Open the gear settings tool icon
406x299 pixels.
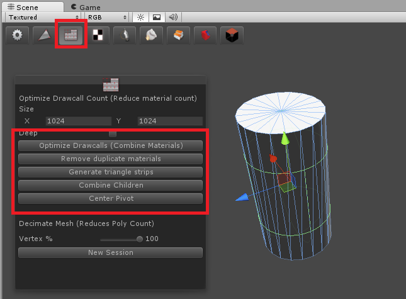(x=18, y=35)
